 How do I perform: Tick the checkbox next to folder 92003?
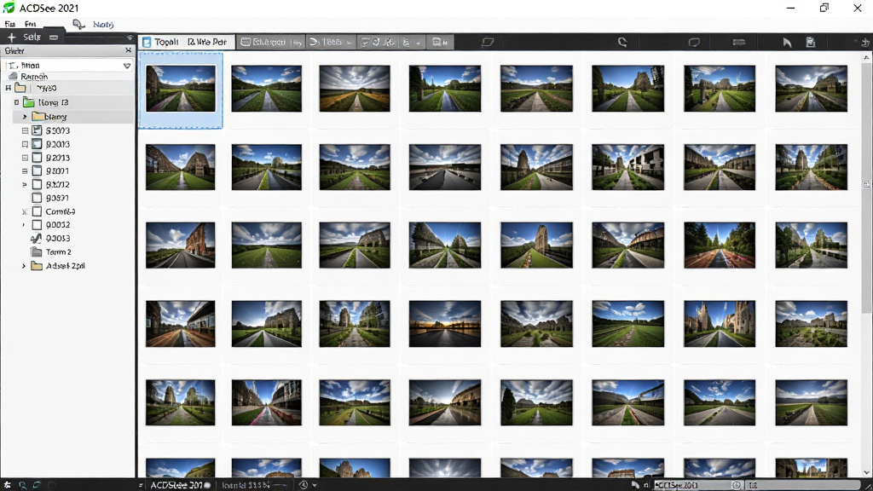[x=37, y=144]
